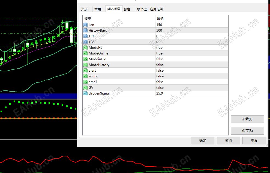This screenshot has width=270, height=173.
Task: Confirm with the 确定 button
Action: (x=202, y=141)
